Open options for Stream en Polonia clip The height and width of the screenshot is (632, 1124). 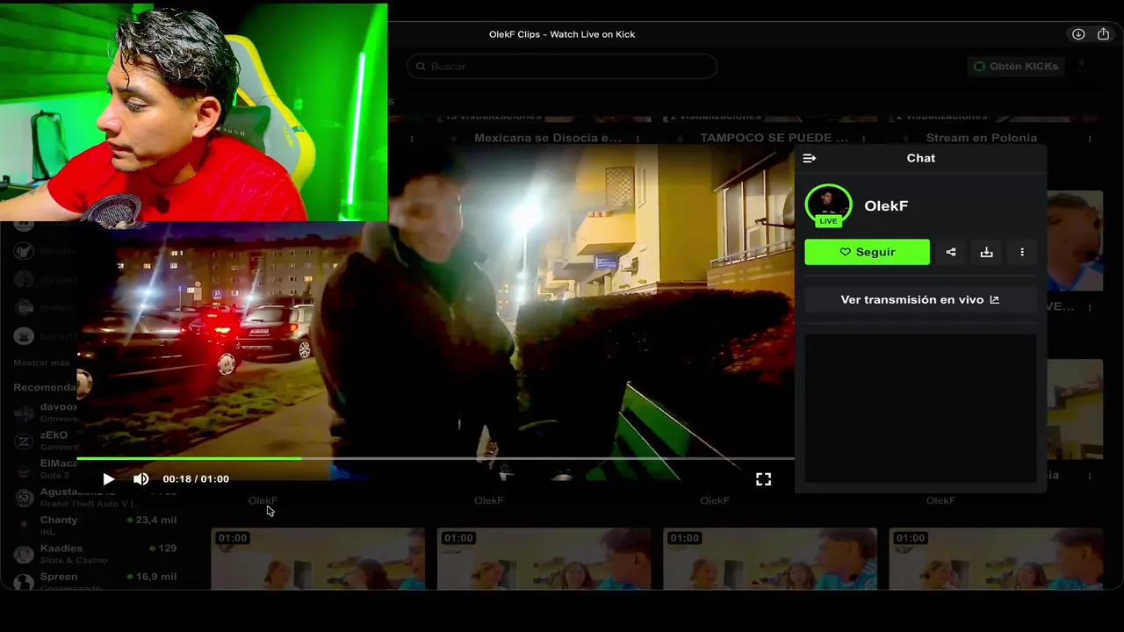coord(1090,139)
